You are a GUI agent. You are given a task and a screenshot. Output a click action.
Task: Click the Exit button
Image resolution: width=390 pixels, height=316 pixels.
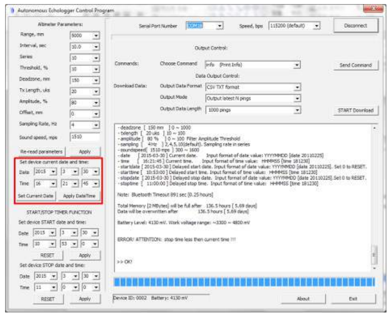pyautogui.click(x=353, y=299)
